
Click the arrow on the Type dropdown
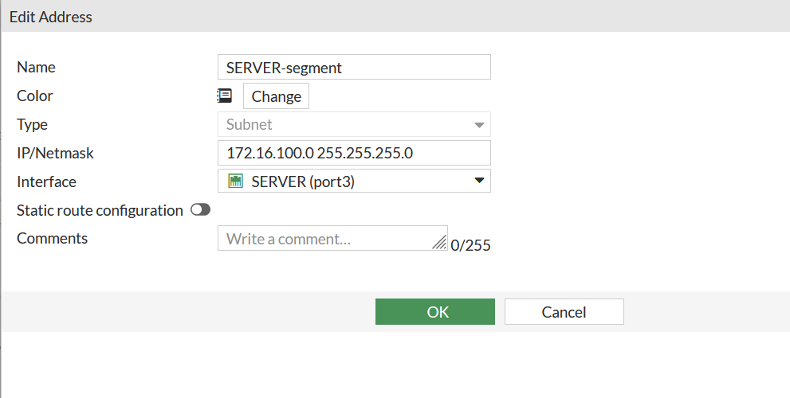(x=479, y=125)
